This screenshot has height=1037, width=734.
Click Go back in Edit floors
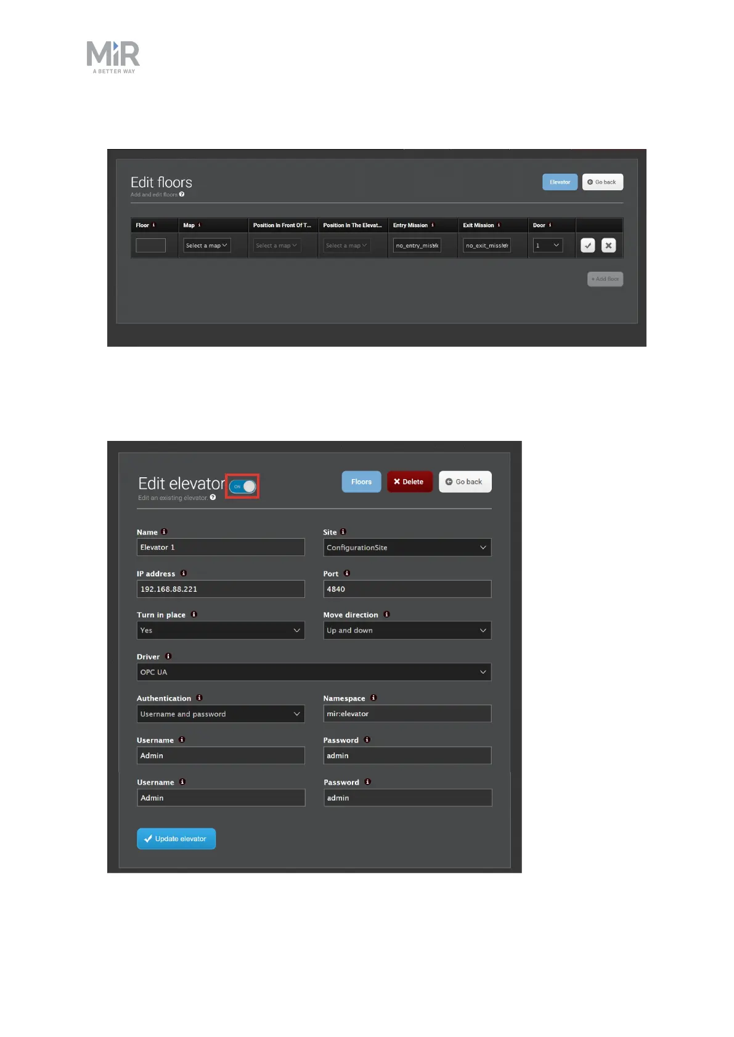[x=603, y=182]
